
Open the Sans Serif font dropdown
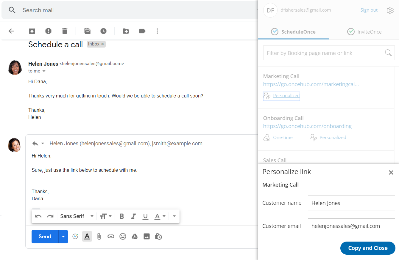(x=77, y=216)
